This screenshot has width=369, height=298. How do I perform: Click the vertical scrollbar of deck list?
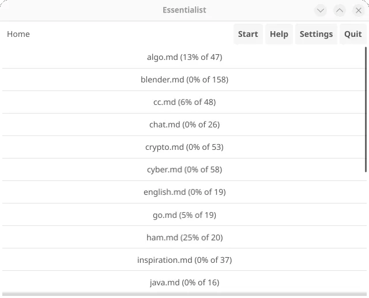click(366, 110)
